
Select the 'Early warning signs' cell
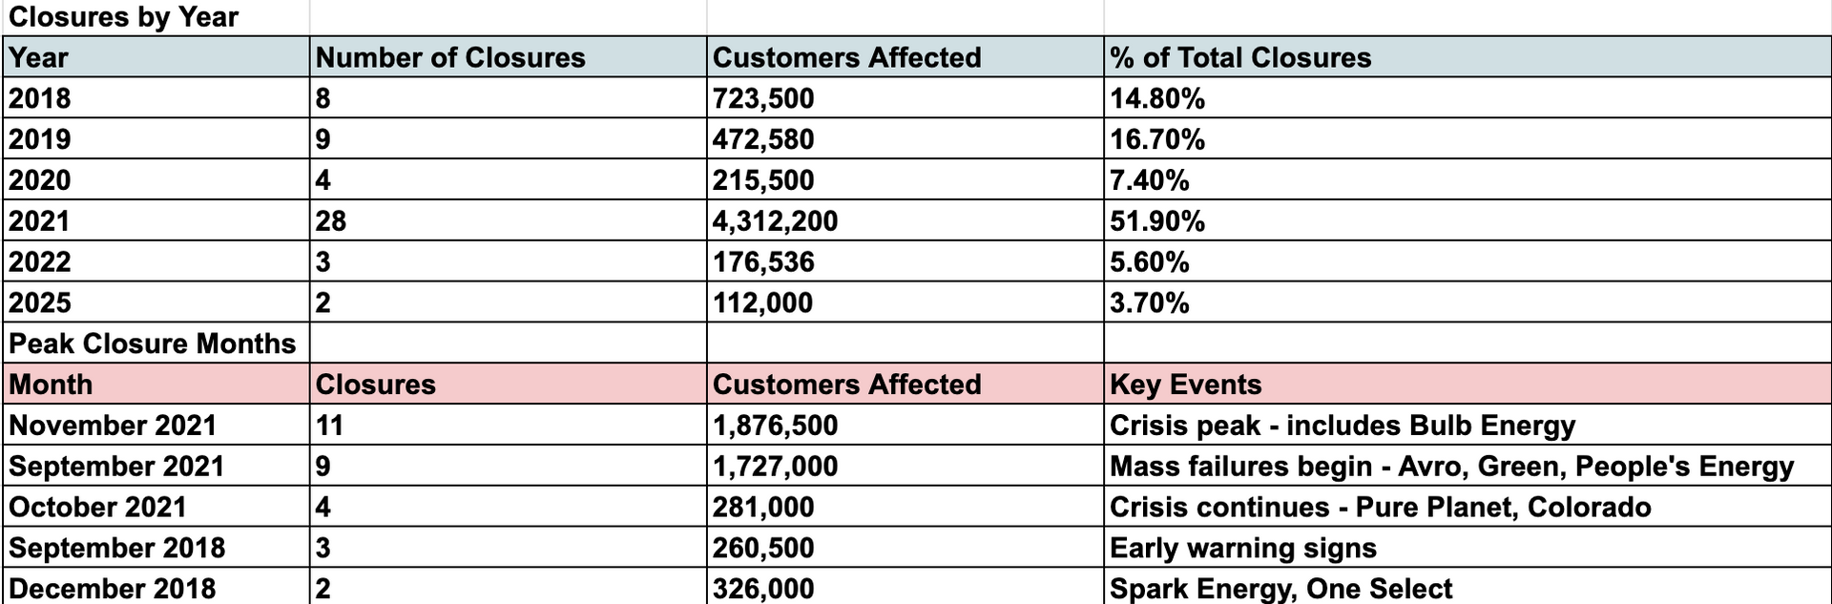(1242, 549)
